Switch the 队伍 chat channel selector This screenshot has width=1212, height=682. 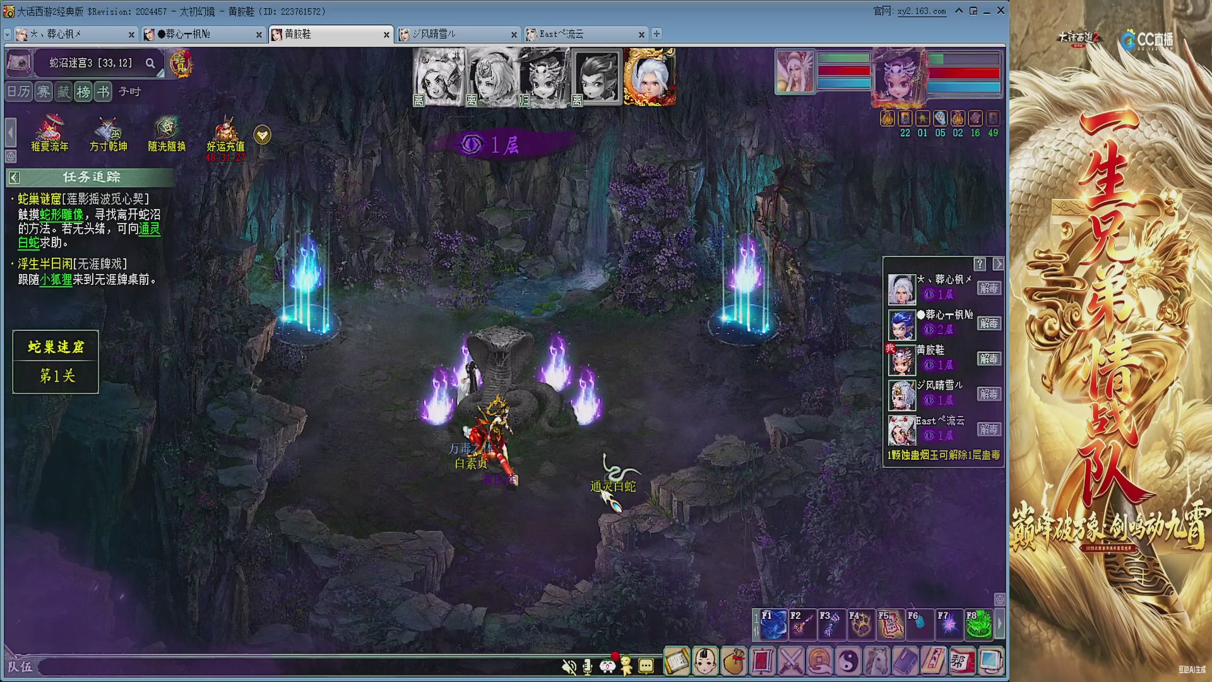[20, 667]
